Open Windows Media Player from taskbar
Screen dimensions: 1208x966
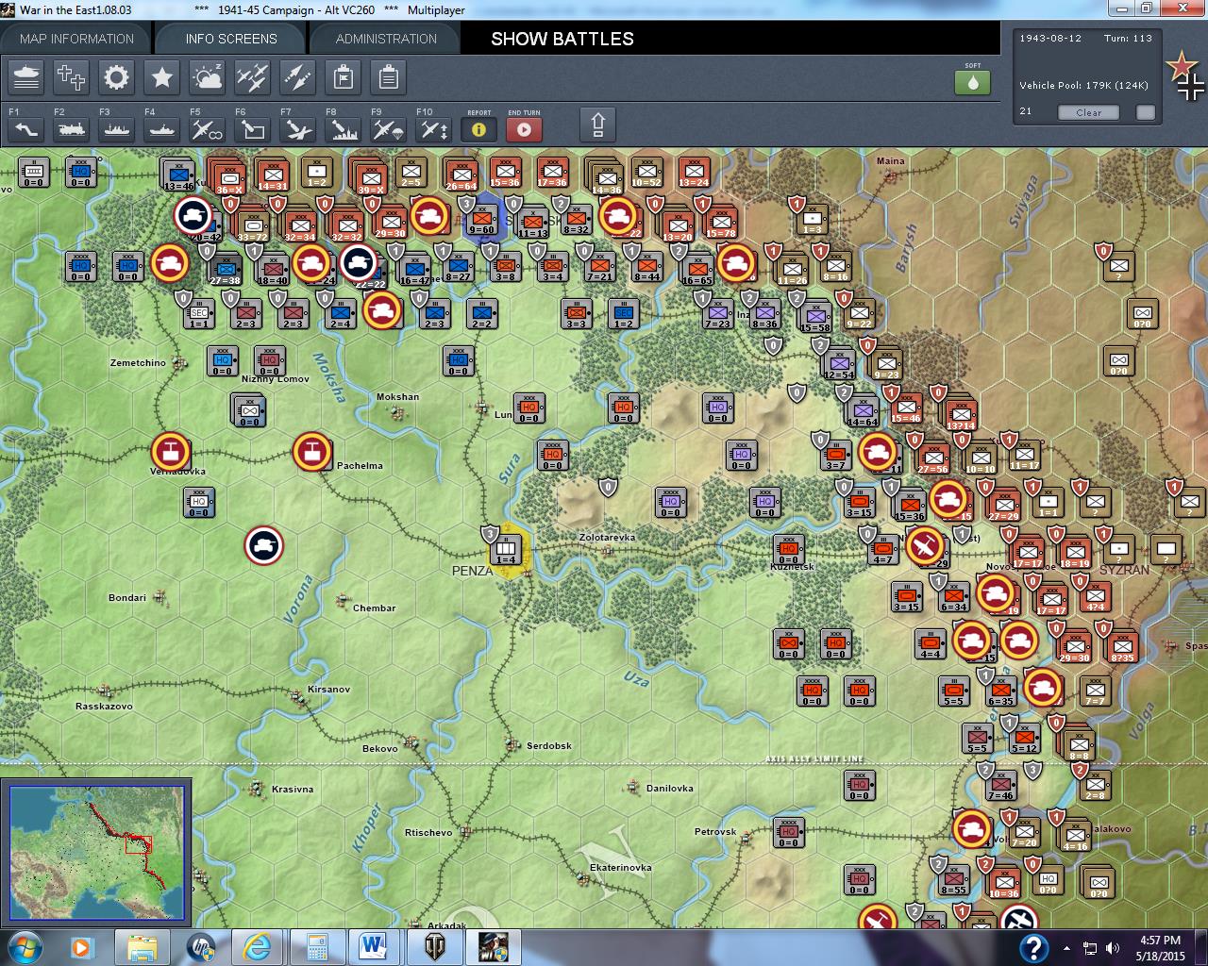[x=81, y=947]
